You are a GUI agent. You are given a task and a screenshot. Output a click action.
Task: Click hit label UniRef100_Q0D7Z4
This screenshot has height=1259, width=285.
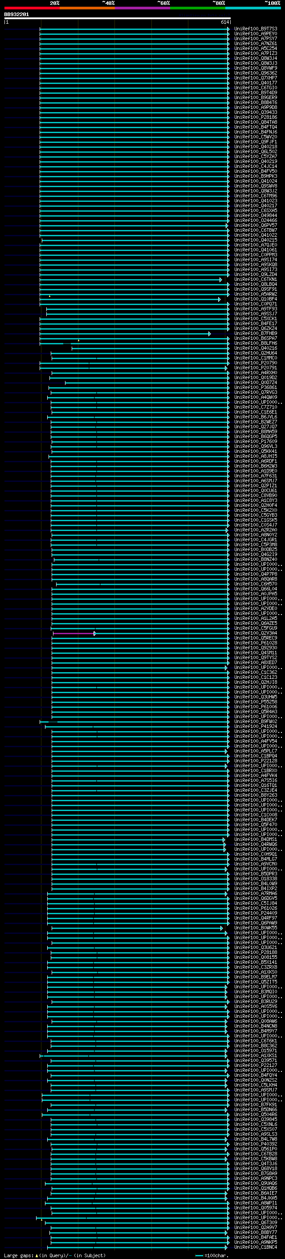click(255, 382)
